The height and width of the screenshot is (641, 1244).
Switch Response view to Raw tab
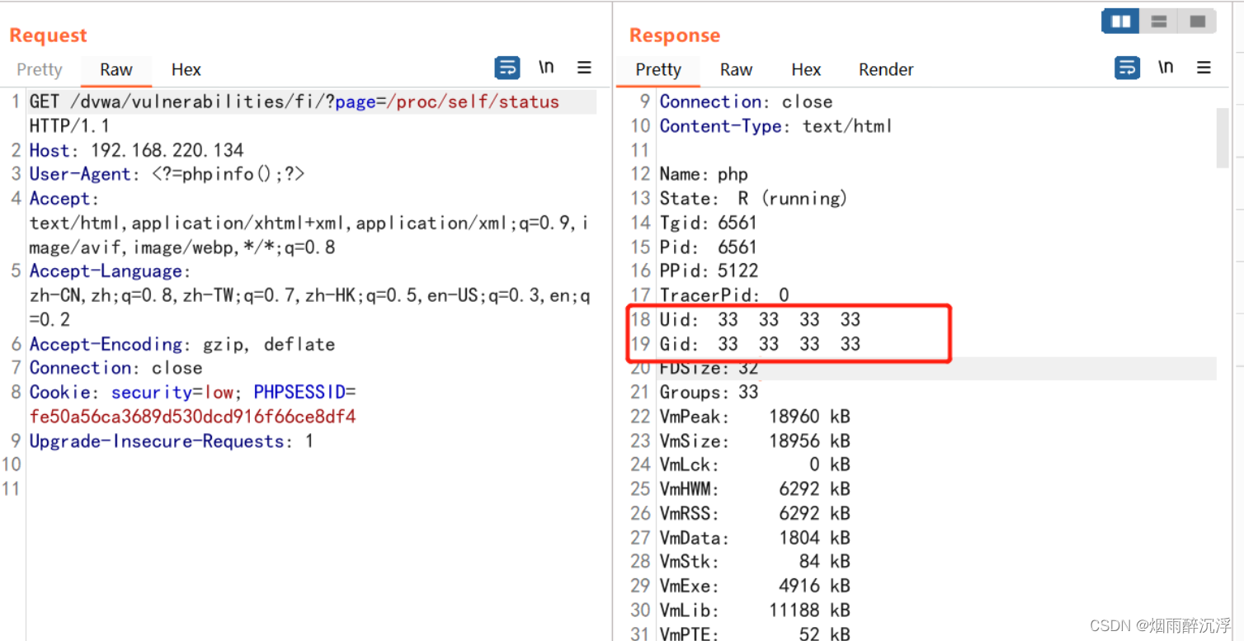736,70
